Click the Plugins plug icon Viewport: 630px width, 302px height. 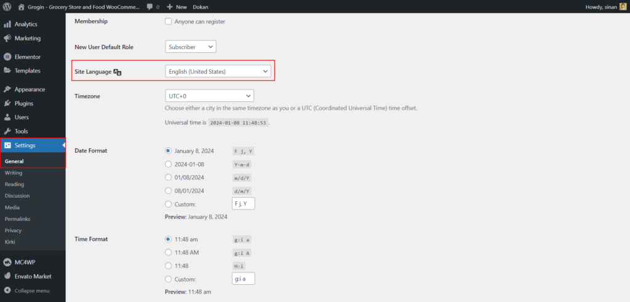pos(7,104)
